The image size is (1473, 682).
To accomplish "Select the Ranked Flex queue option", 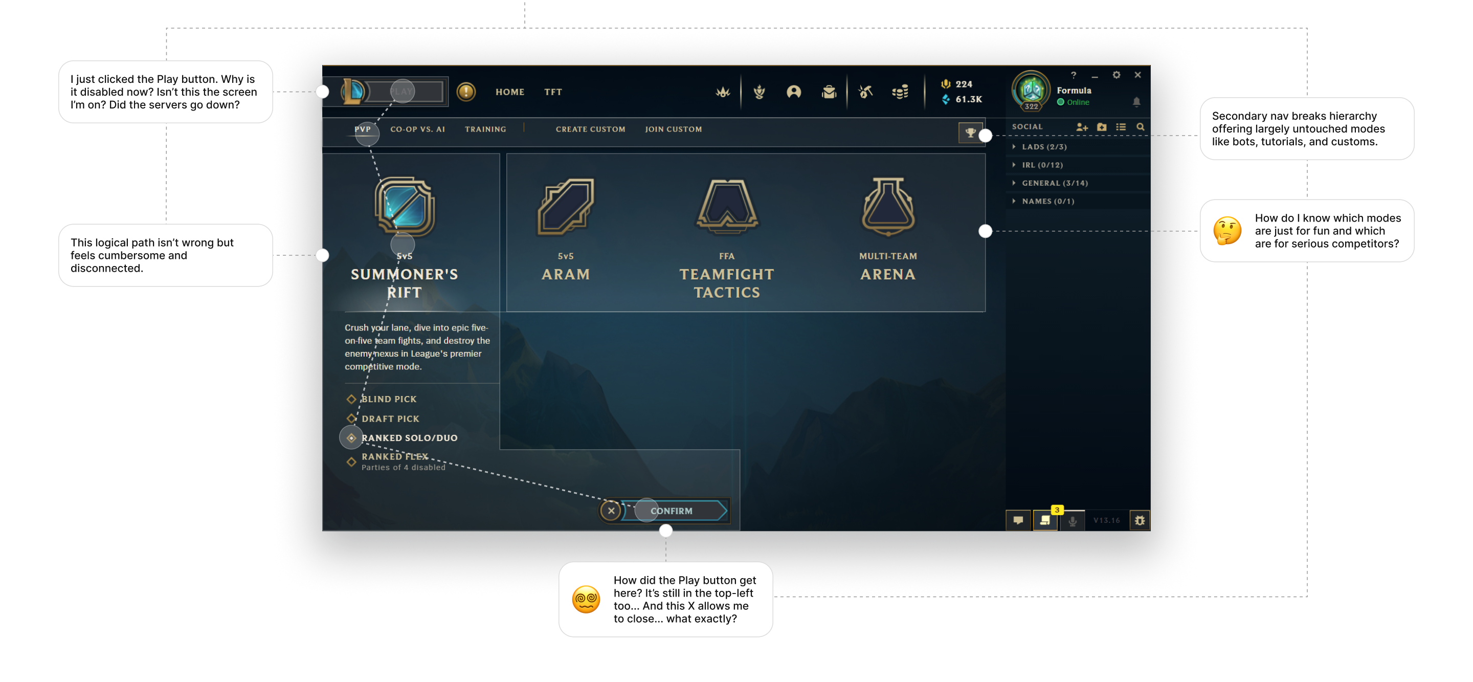I will pos(396,461).
